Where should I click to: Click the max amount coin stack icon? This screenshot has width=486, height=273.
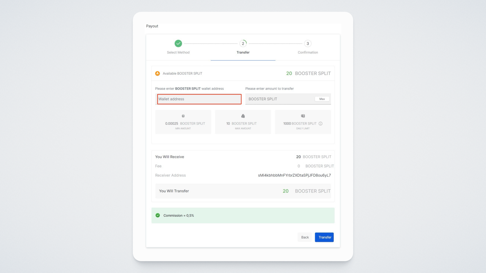point(243,116)
